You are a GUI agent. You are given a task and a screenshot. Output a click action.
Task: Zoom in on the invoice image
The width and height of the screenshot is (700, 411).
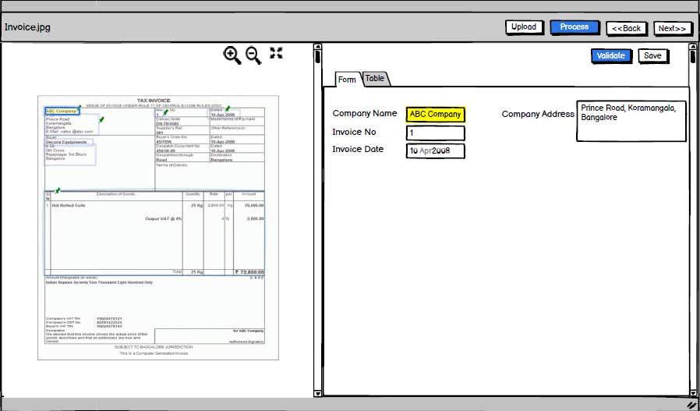[232, 55]
